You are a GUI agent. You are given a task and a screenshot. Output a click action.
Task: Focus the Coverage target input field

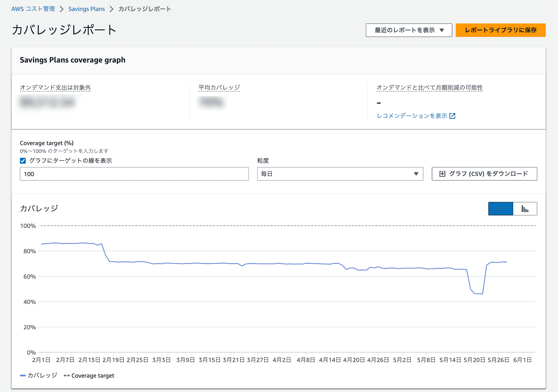(x=134, y=174)
